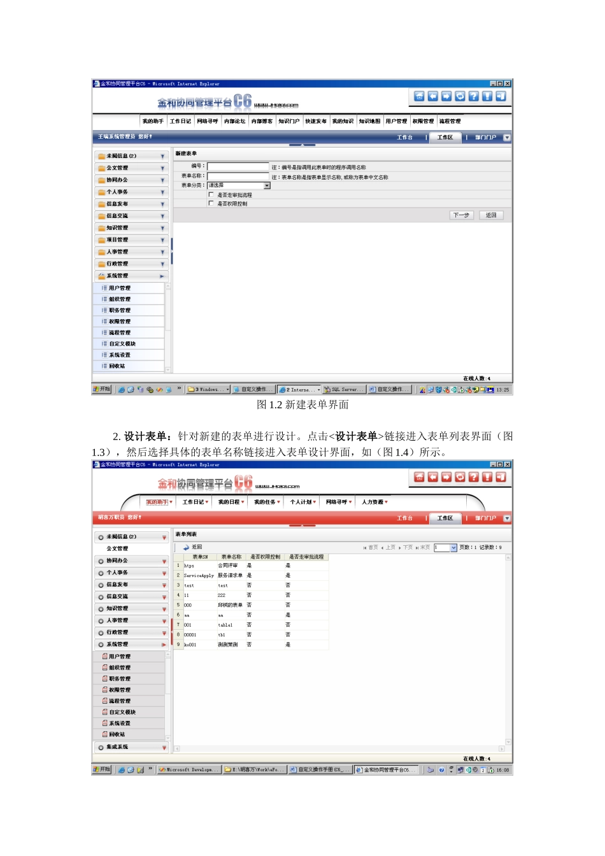Click the horizontal scrollbar below the form table
Image resolution: width=605 pixels, height=856 pixels.
(x=339, y=749)
